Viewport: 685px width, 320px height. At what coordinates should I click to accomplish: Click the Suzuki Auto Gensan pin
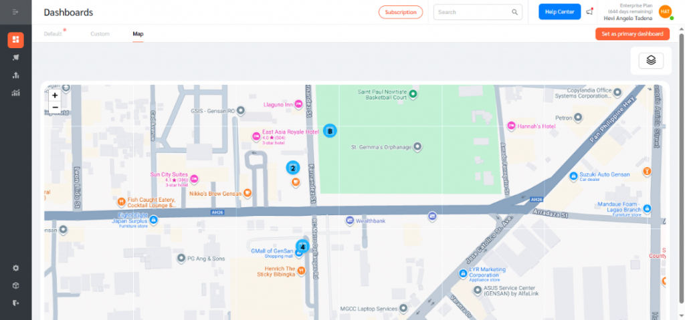[573, 176]
